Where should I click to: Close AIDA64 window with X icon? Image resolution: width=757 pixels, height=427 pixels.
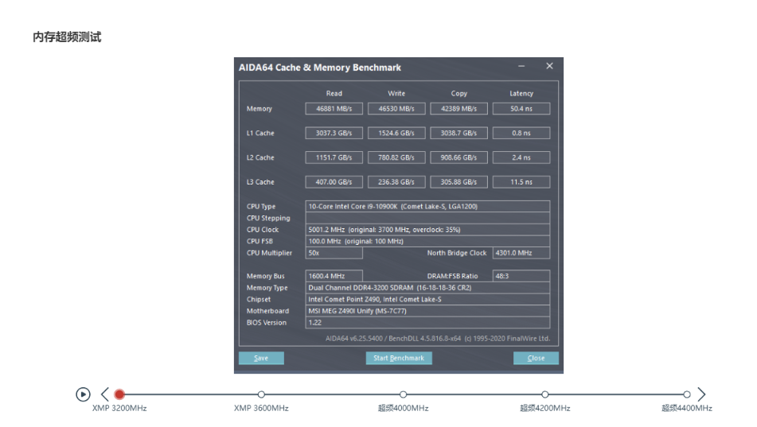549,66
